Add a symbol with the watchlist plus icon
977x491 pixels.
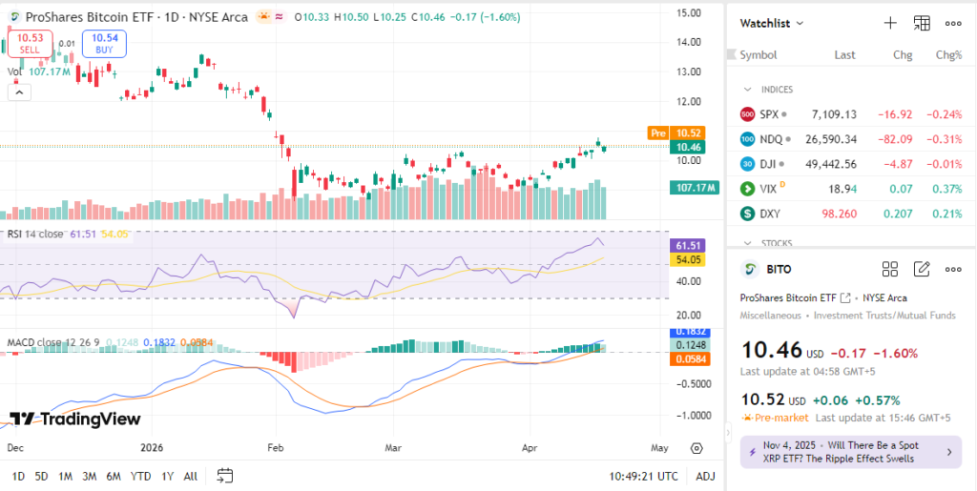point(889,23)
